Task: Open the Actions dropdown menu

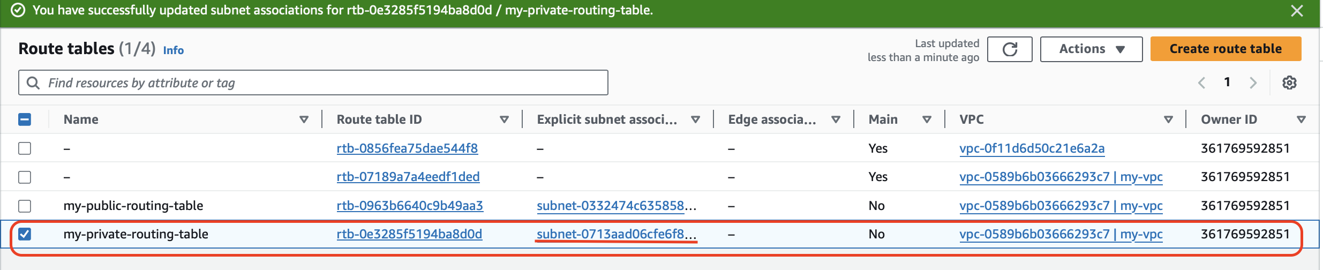Action: [x=1091, y=49]
